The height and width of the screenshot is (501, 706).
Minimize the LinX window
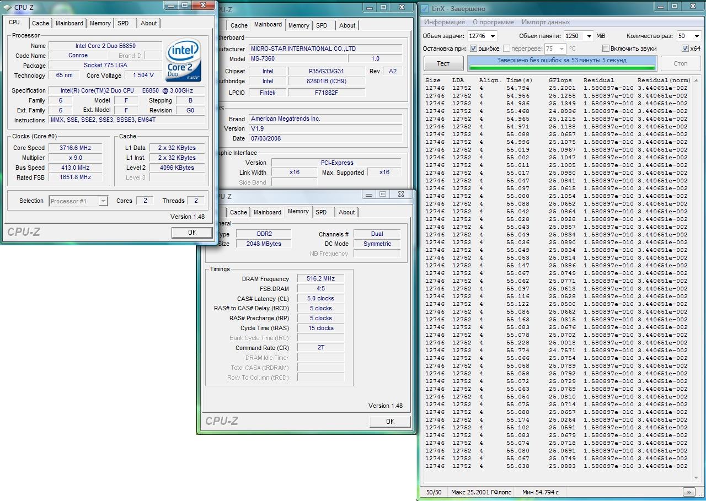tap(661, 7)
